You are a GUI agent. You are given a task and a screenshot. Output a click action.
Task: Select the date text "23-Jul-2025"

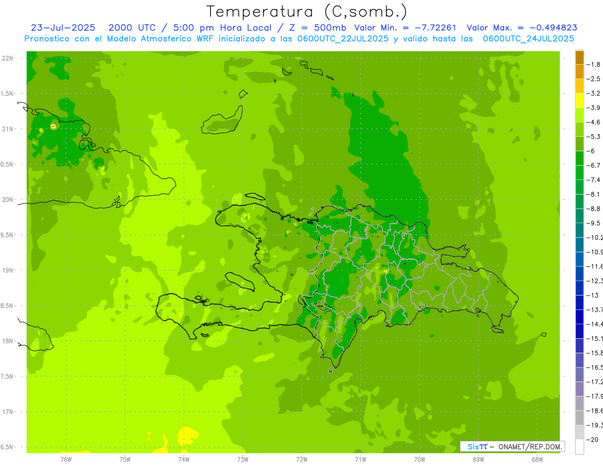(63, 28)
